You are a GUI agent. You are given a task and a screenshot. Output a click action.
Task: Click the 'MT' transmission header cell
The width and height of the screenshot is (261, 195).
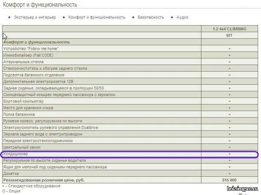tap(229, 35)
